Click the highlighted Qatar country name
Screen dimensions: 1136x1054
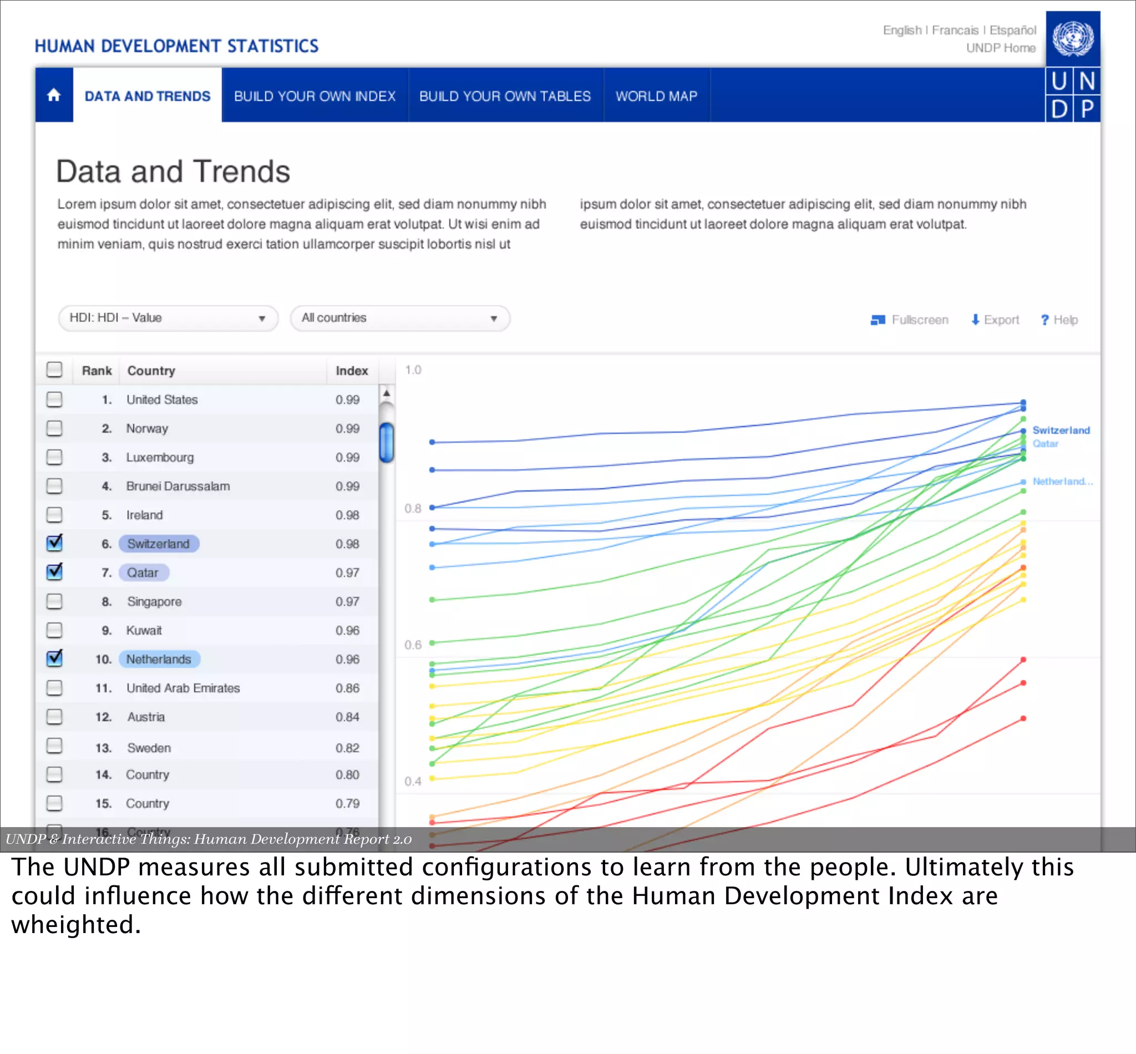[143, 572]
